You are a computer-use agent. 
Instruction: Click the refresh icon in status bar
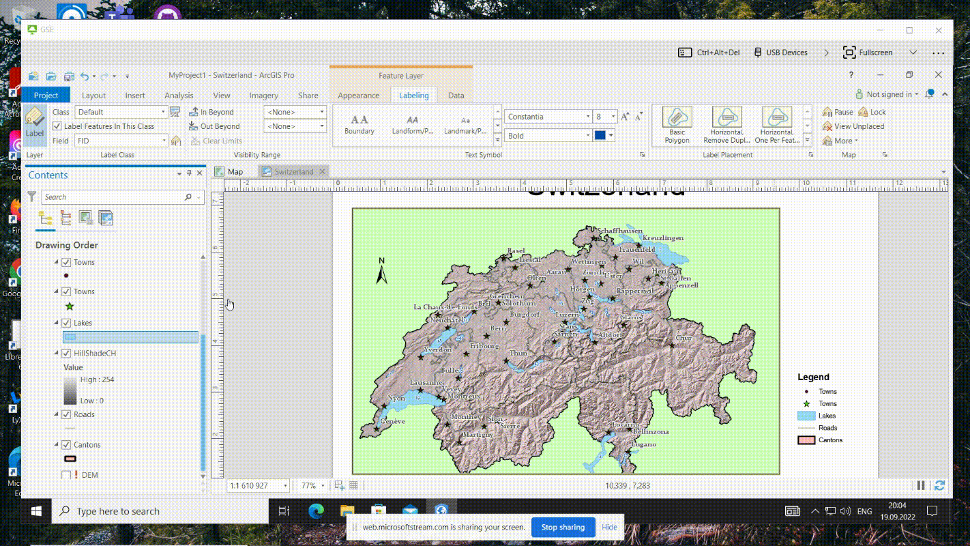tap(939, 485)
